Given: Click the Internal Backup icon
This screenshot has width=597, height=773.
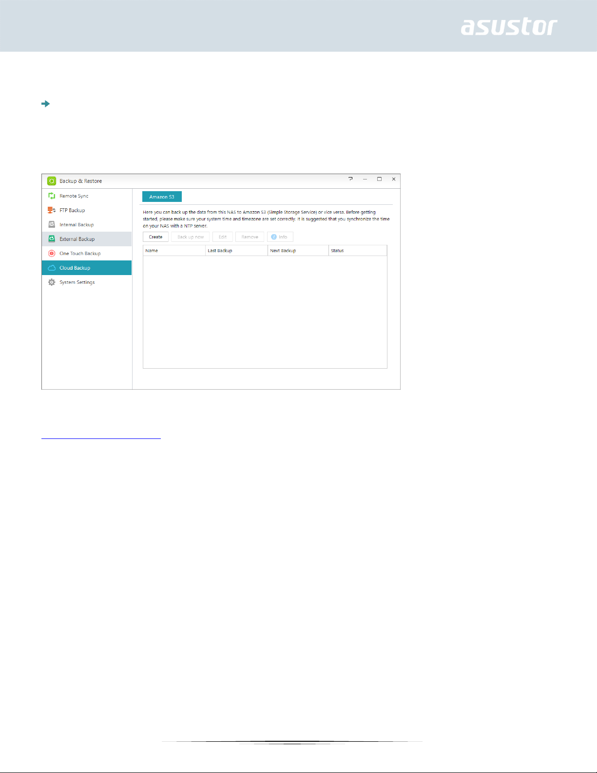Looking at the screenshot, I should click(52, 224).
